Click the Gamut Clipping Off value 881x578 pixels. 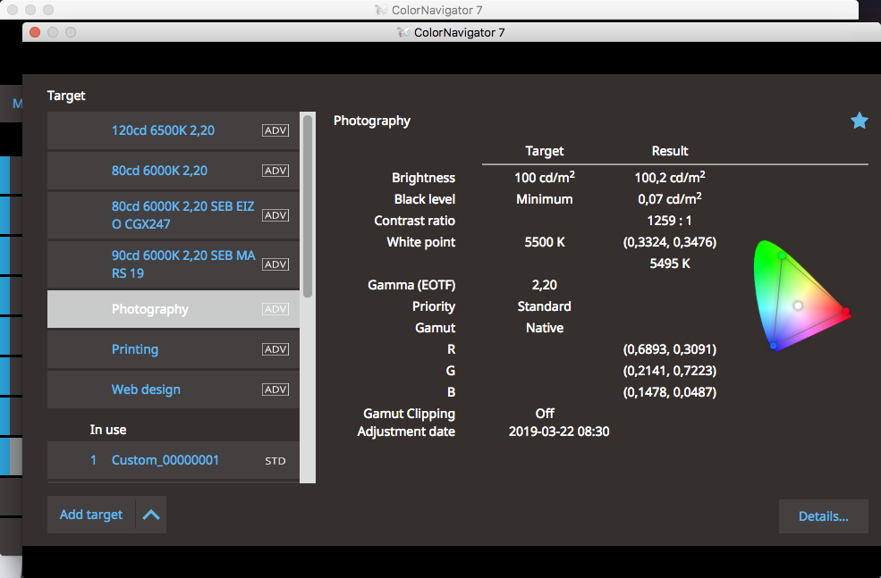[x=545, y=414]
